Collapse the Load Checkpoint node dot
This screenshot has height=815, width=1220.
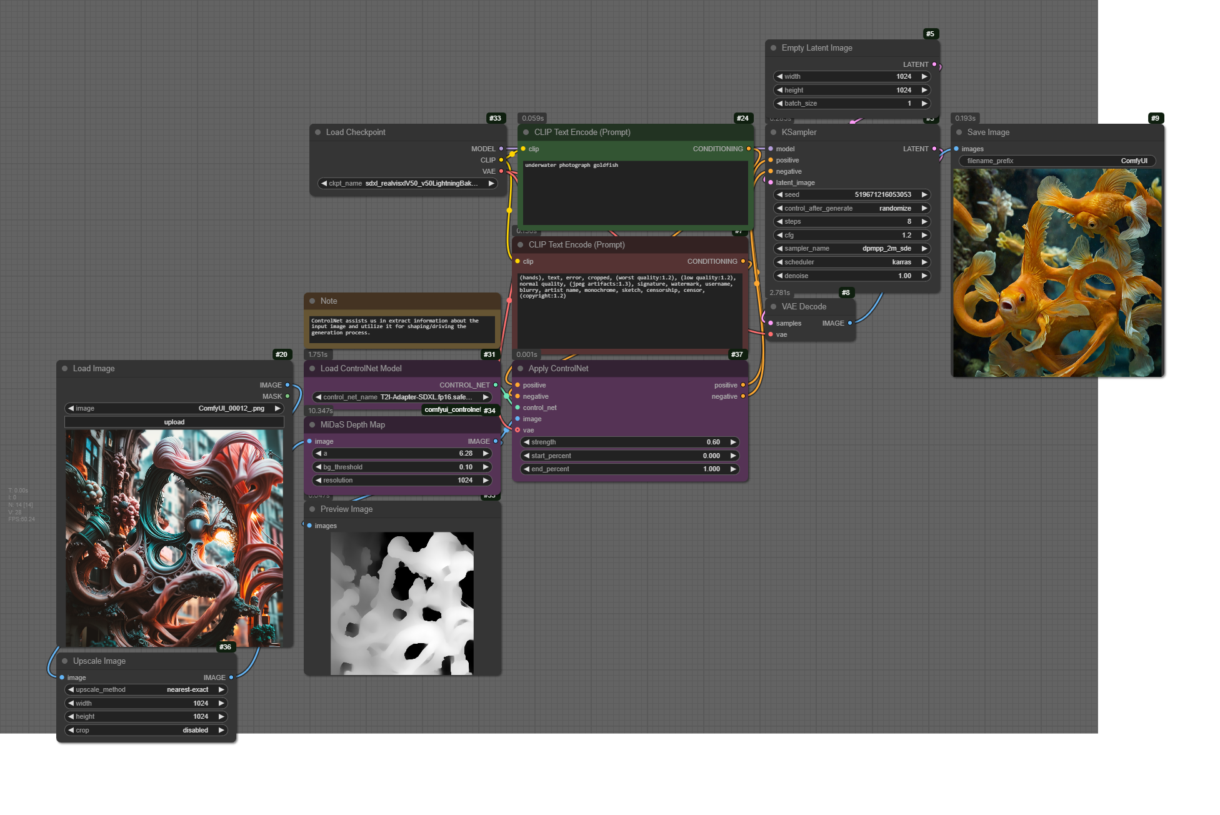click(x=318, y=132)
